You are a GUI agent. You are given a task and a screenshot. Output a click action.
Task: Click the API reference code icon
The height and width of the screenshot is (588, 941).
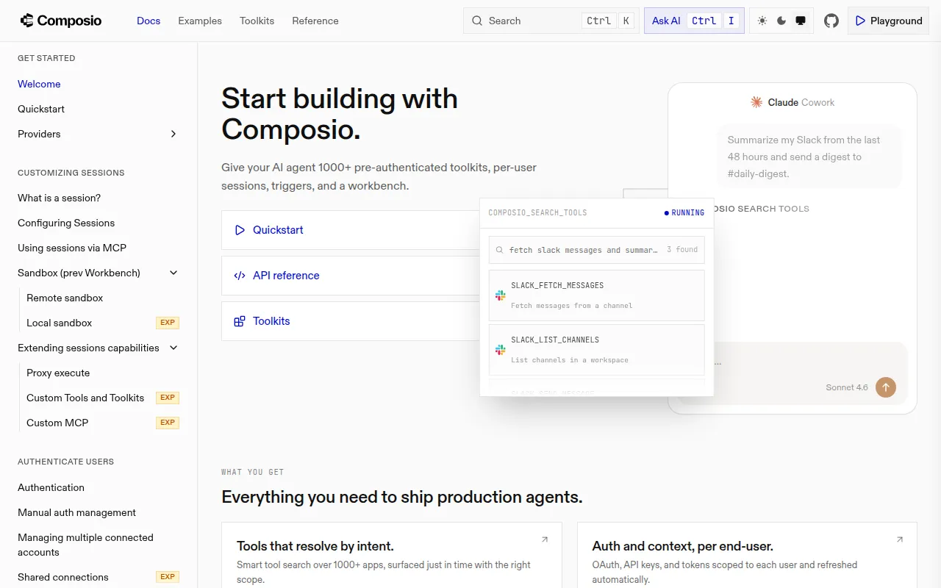[x=240, y=276]
